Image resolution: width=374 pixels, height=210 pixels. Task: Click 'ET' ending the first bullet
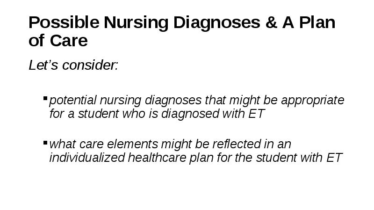click(257, 114)
